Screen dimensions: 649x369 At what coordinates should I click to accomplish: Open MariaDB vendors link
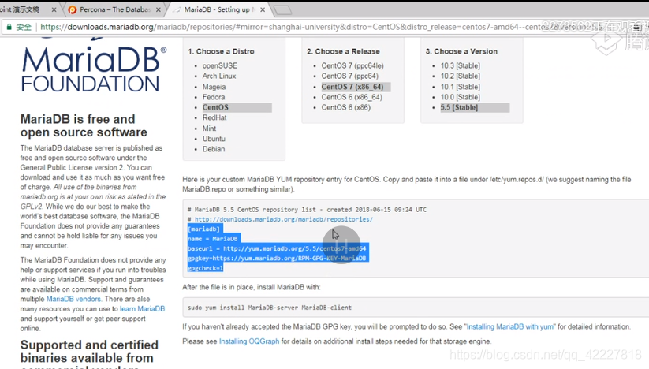[x=73, y=299]
